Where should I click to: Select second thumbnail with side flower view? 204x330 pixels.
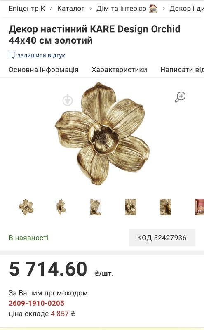[x=61, y=207]
